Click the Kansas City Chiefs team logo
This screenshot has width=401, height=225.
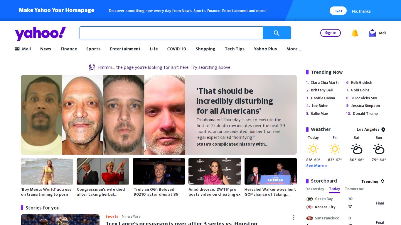point(309,207)
